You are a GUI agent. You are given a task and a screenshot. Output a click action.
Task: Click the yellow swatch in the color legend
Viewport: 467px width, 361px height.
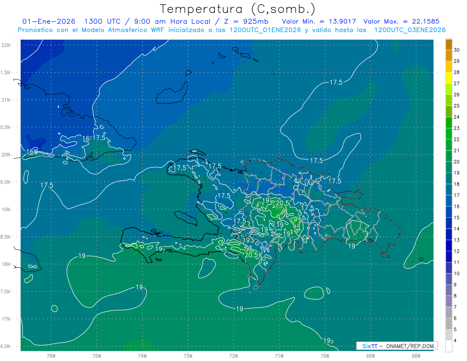(x=449, y=78)
